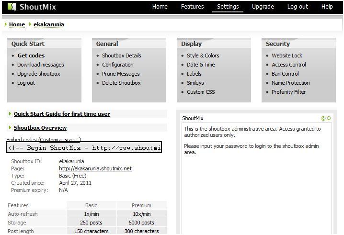Click the 1x/min auto-refresh cell
This screenshot has height=235, width=344.
(91, 214)
